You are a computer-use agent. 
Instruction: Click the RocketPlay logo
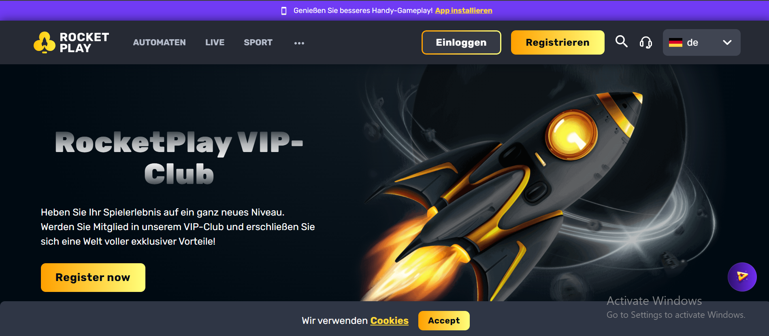[71, 42]
